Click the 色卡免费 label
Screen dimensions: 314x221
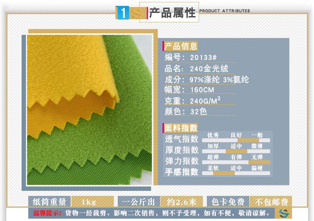pos(228,202)
